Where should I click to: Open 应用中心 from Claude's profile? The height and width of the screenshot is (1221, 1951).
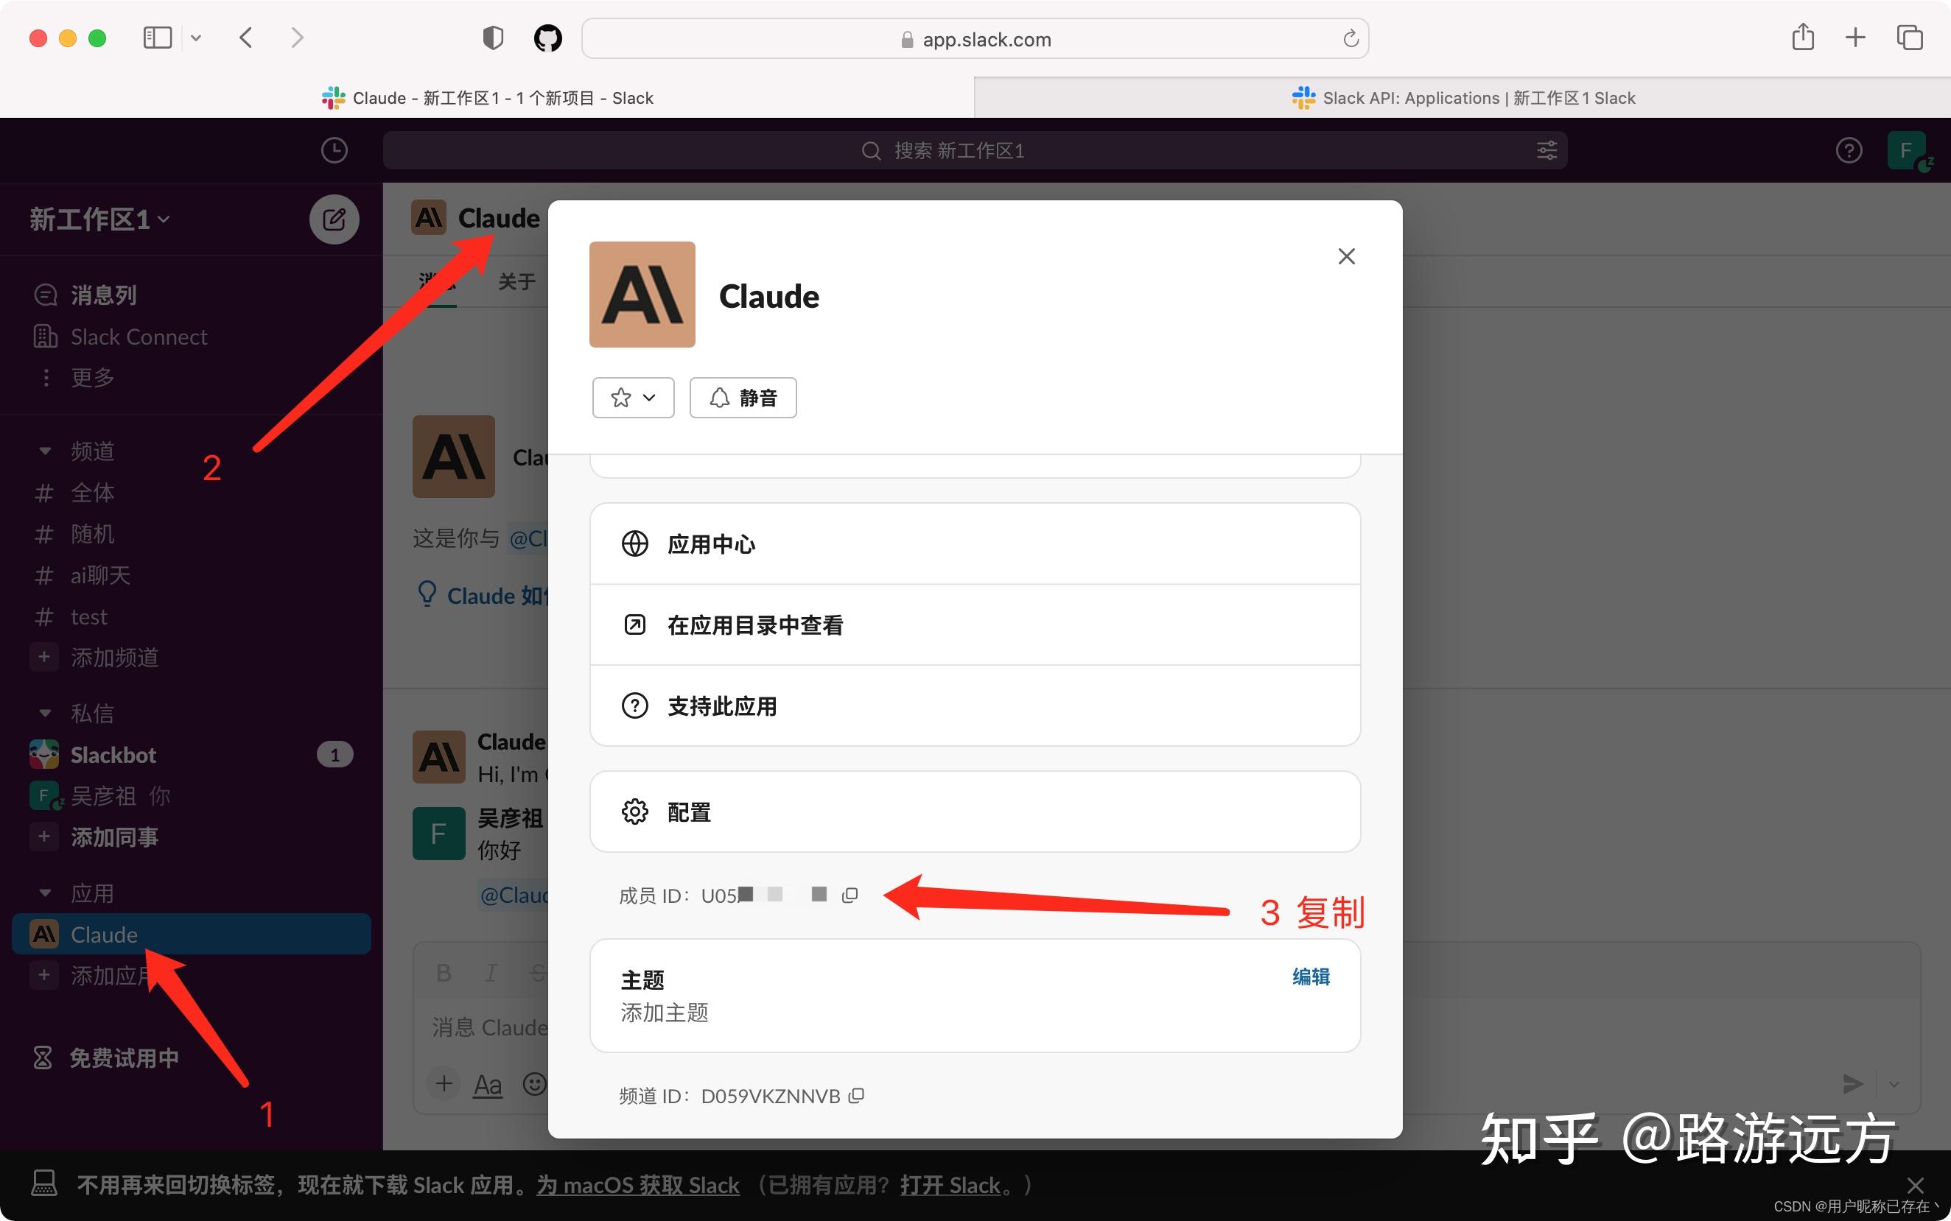pyautogui.click(x=711, y=543)
